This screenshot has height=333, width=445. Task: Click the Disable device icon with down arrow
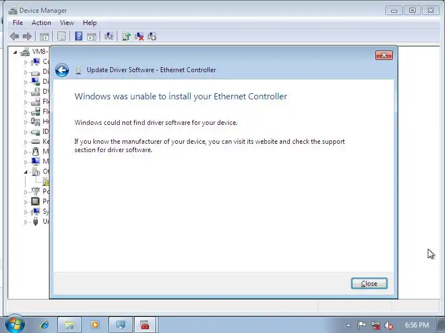[x=152, y=36]
